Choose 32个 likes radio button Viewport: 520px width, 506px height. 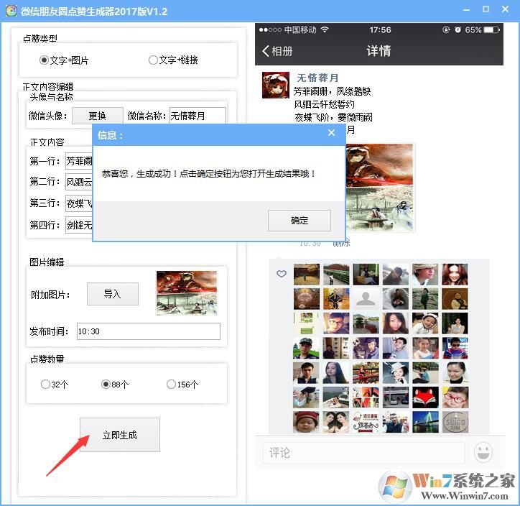coord(55,385)
